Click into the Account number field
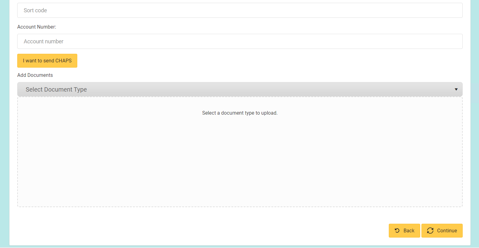This screenshot has height=248, width=479. 240,41
